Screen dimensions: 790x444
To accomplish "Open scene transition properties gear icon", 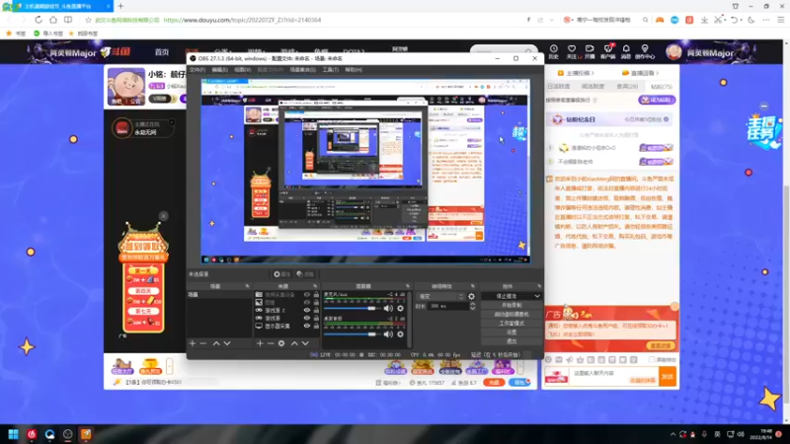I will 472,297.
